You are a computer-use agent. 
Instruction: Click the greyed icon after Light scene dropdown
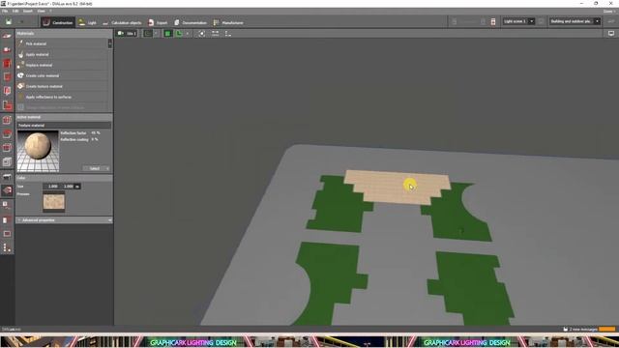(x=542, y=21)
